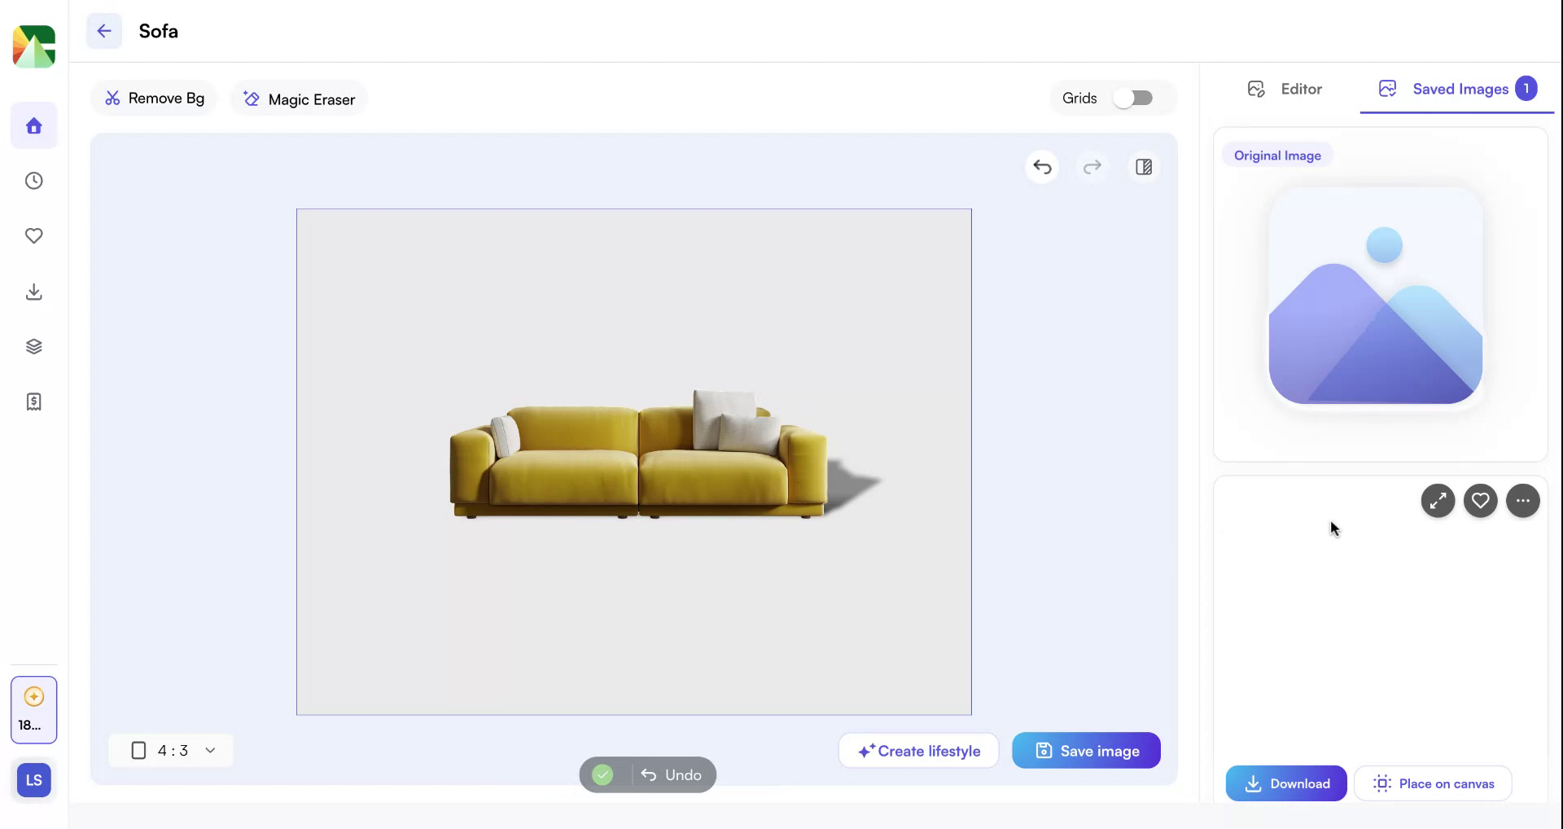Open Downloads from the left sidebar
This screenshot has height=829, width=1563.
[x=33, y=292]
